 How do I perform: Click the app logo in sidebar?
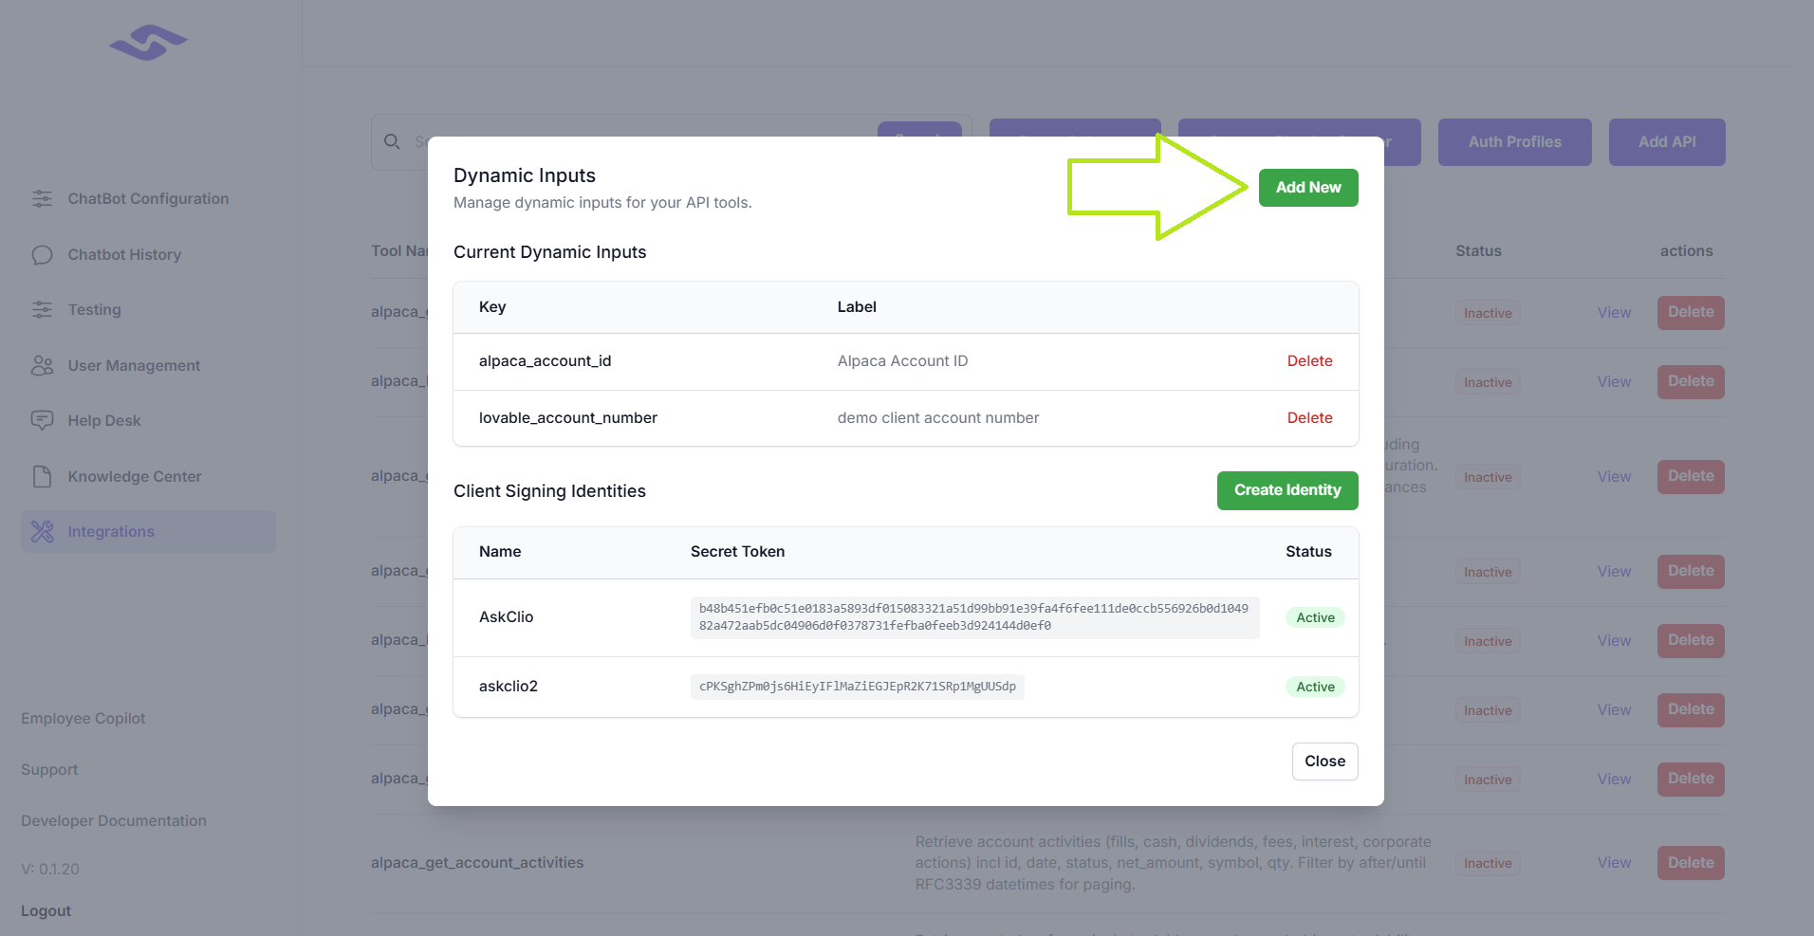click(148, 43)
